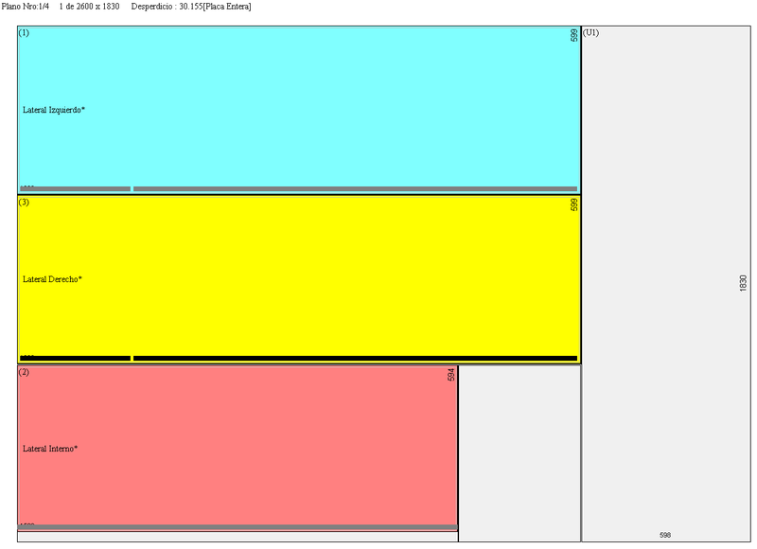This screenshot has width=757, height=549.
Task: Select the short gray edge band on cyan piece
Action: (76, 188)
